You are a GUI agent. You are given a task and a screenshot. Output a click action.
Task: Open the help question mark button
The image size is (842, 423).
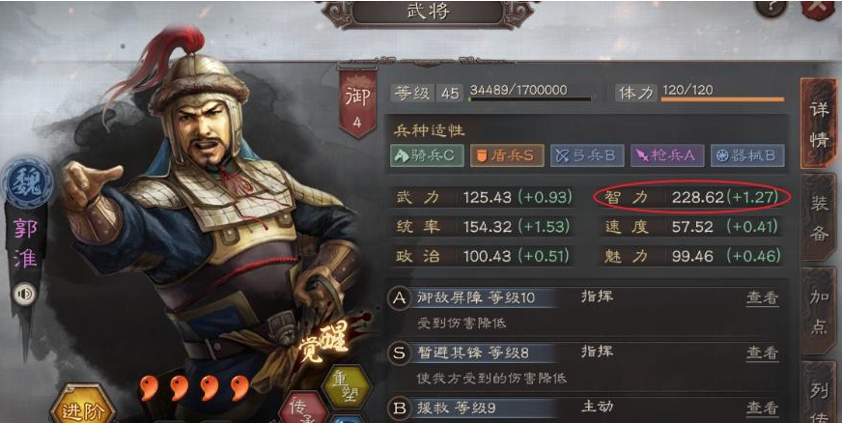tap(771, 8)
